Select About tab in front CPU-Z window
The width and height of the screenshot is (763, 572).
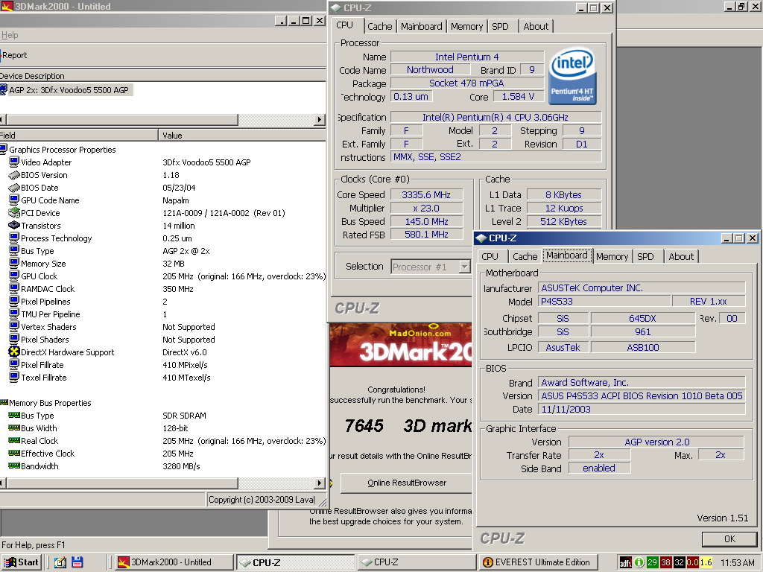click(x=681, y=256)
